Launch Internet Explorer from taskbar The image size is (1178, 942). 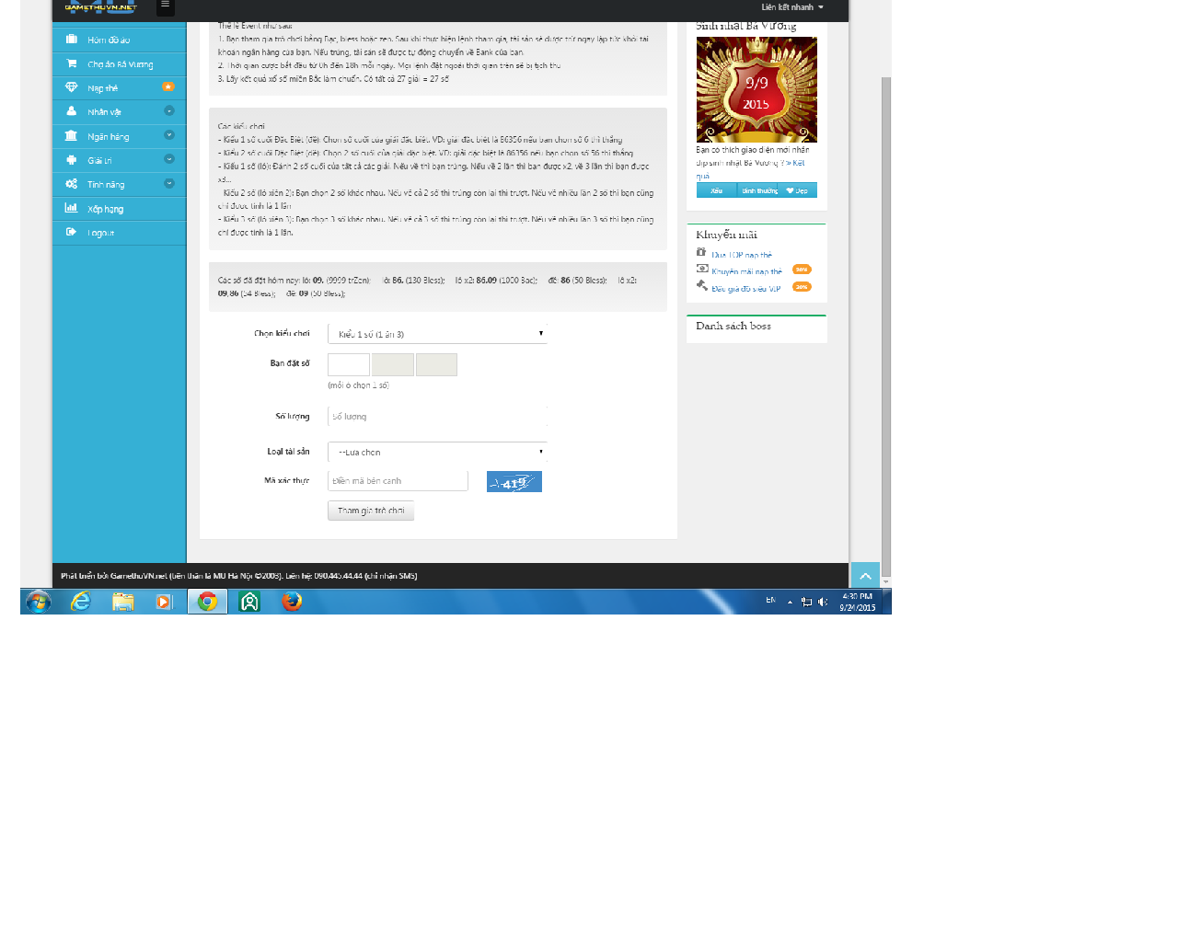(x=81, y=602)
